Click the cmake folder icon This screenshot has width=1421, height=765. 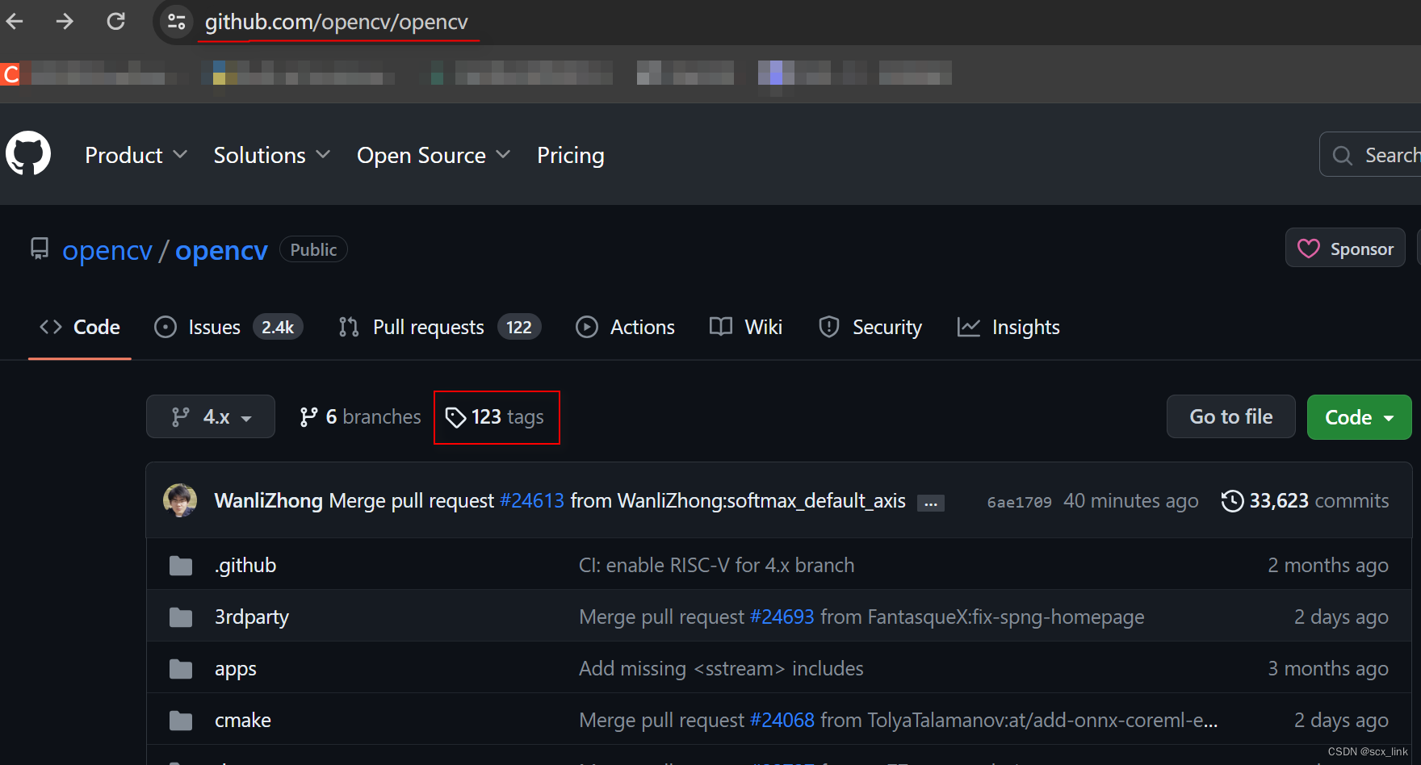181,721
